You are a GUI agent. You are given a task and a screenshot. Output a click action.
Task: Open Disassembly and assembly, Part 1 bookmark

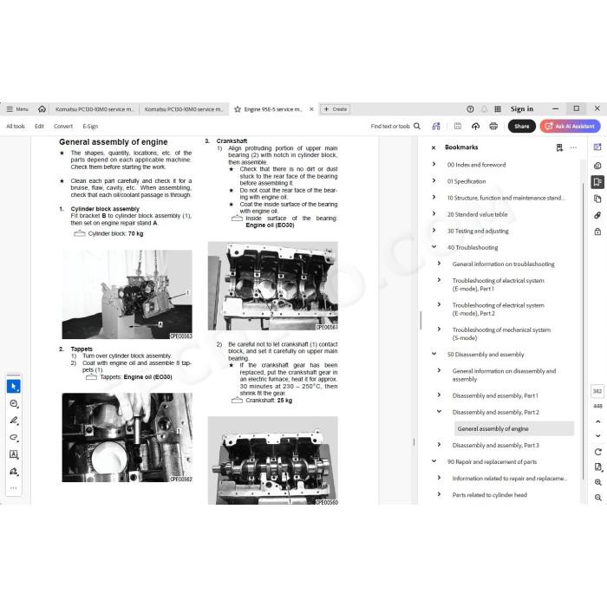pos(495,395)
